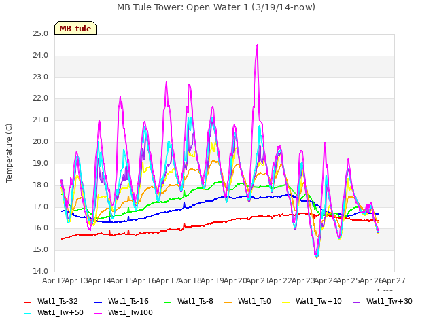Click the 25.0 y-axis tick label

(x=41, y=34)
